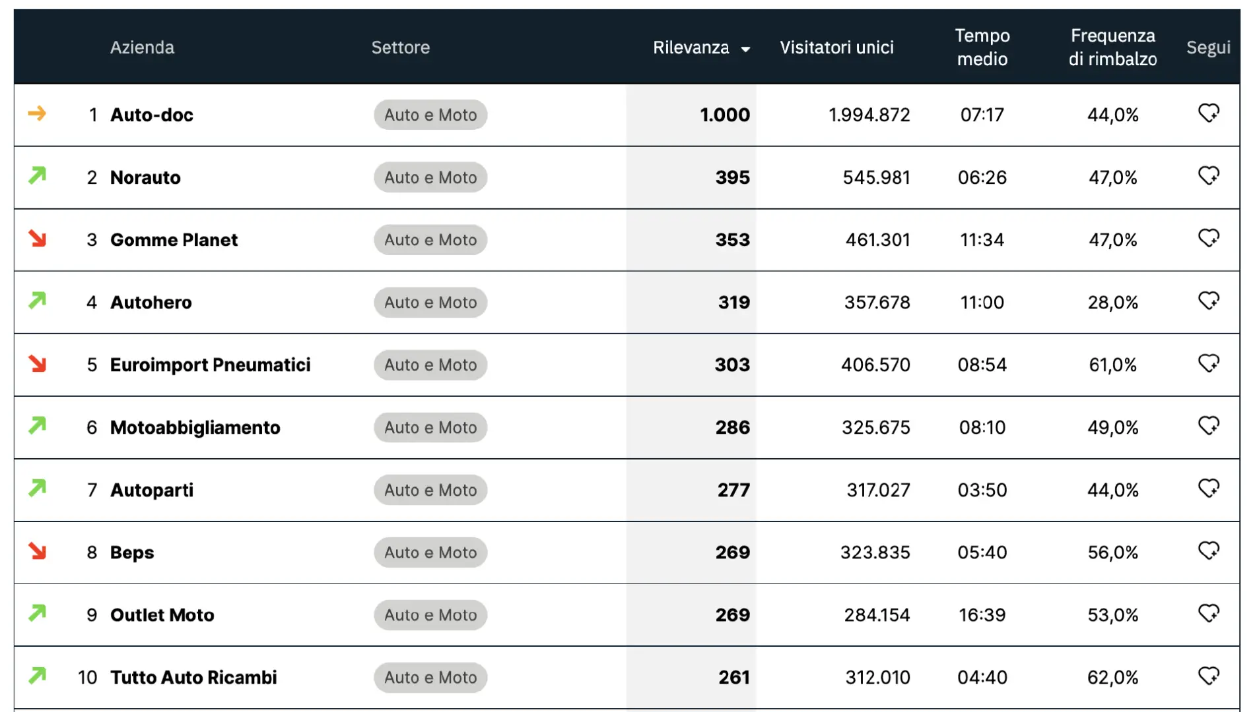Viewport: 1255px width, 712px height.
Task: Follow Euroimport Pneumatici with its heart icon
Action: 1209,363
